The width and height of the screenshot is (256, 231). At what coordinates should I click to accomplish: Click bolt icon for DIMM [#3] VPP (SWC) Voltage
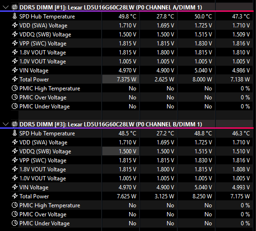click(15, 160)
